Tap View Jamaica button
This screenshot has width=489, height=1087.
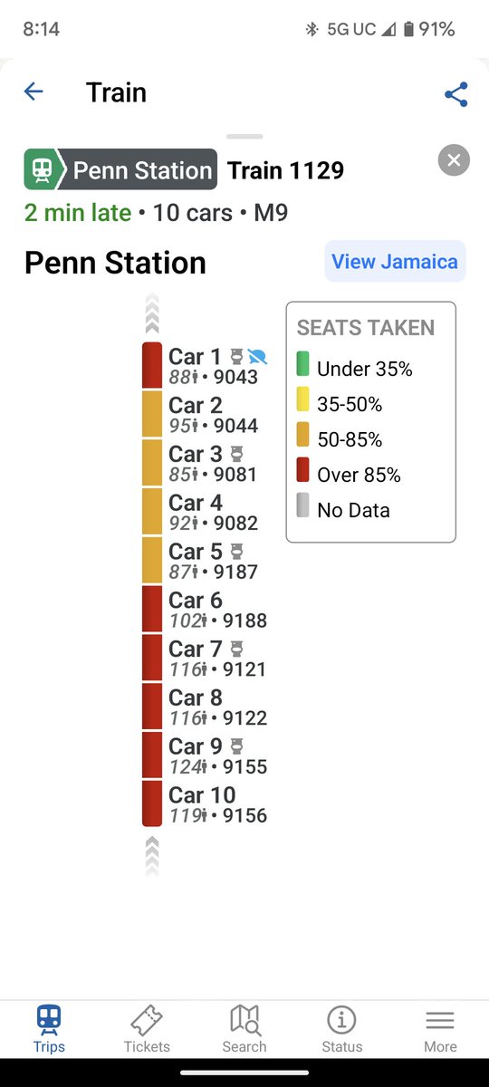coord(395,262)
